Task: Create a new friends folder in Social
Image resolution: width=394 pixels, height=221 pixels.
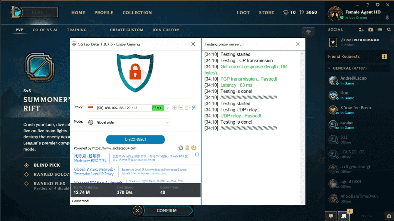Action: pos(371,30)
